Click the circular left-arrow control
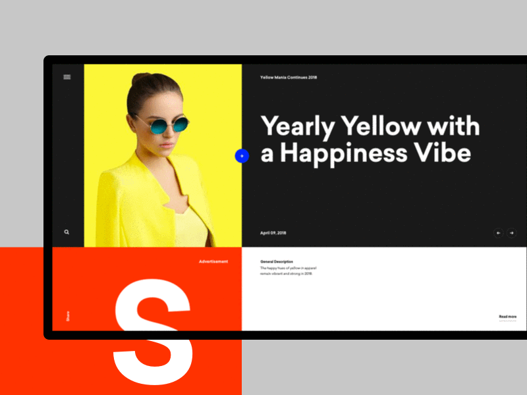 tap(499, 233)
